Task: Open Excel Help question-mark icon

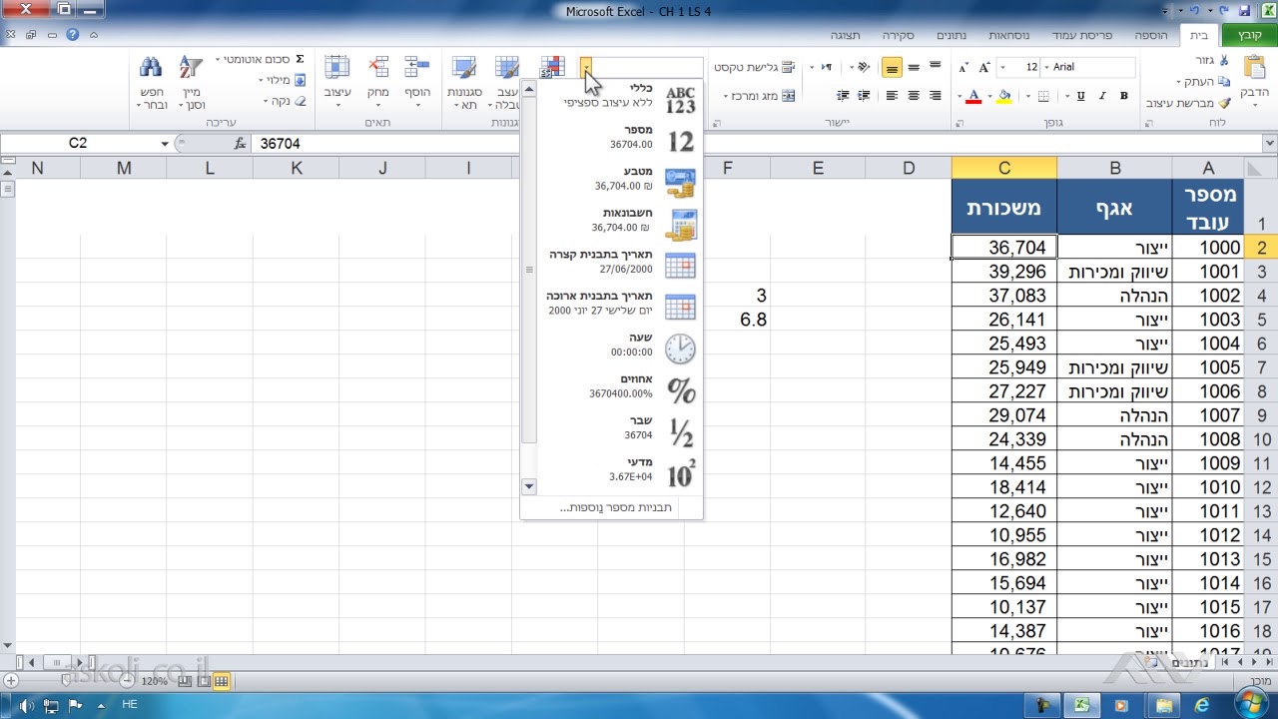Action: [x=72, y=35]
